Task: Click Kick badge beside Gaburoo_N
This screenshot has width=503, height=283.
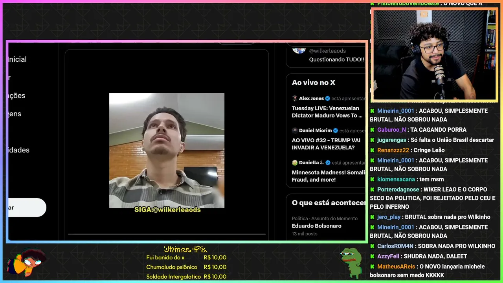Action: point(373,130)
